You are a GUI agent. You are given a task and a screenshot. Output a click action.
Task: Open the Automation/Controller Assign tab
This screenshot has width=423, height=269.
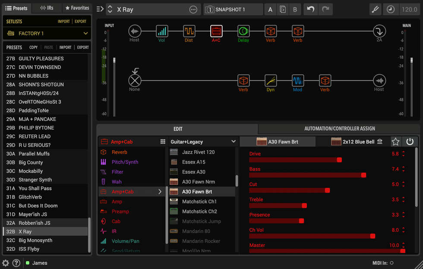click(339, 129)
